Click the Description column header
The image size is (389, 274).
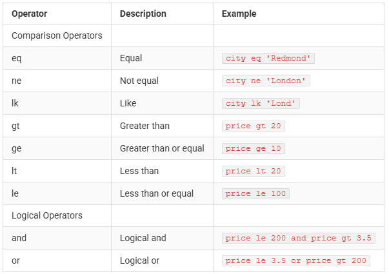[x=143, y=14]
